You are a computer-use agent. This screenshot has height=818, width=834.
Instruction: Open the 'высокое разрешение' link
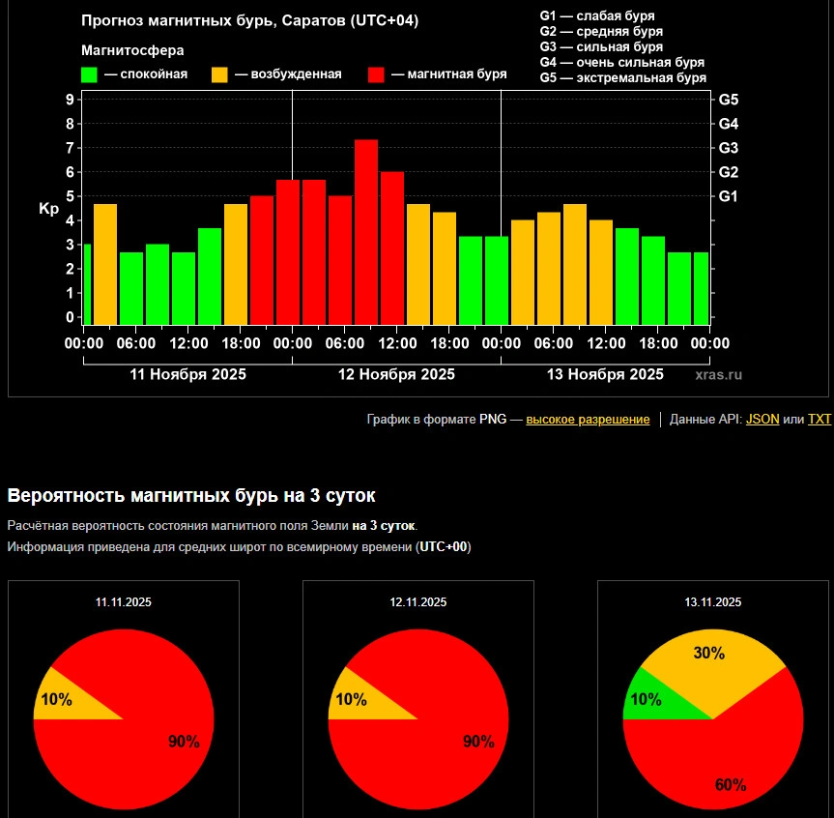[x=588, y=420]
